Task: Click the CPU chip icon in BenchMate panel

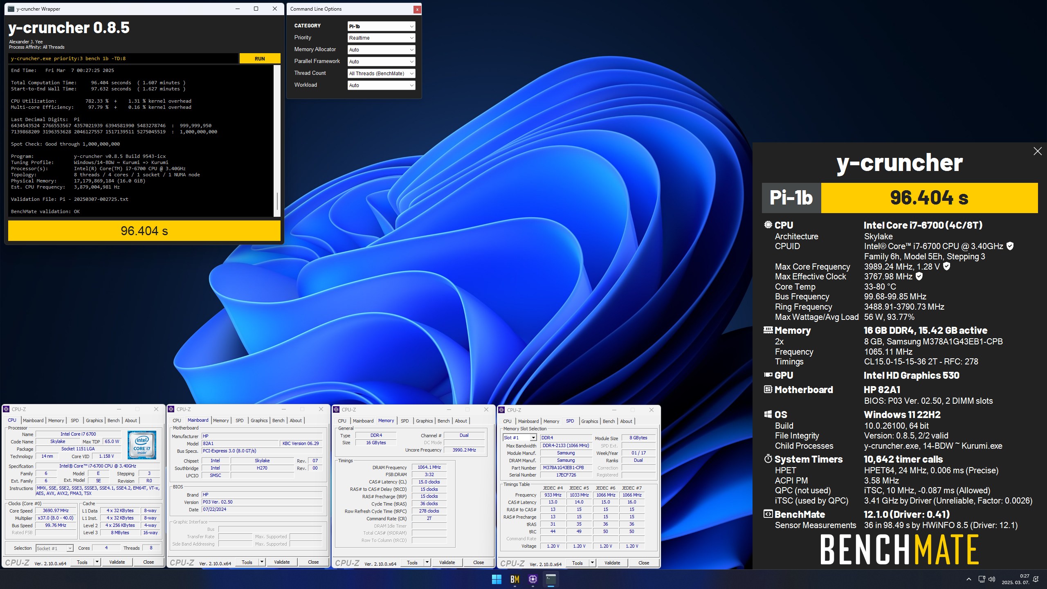Action: 768,225
